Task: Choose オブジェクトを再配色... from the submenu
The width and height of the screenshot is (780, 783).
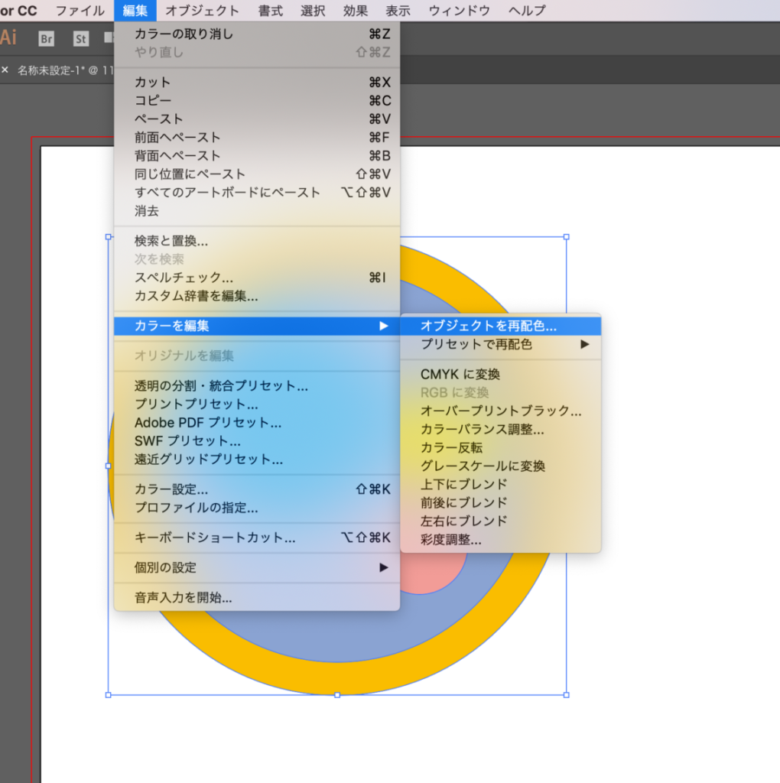Action: pyautogui.click(x=489, y=326)
